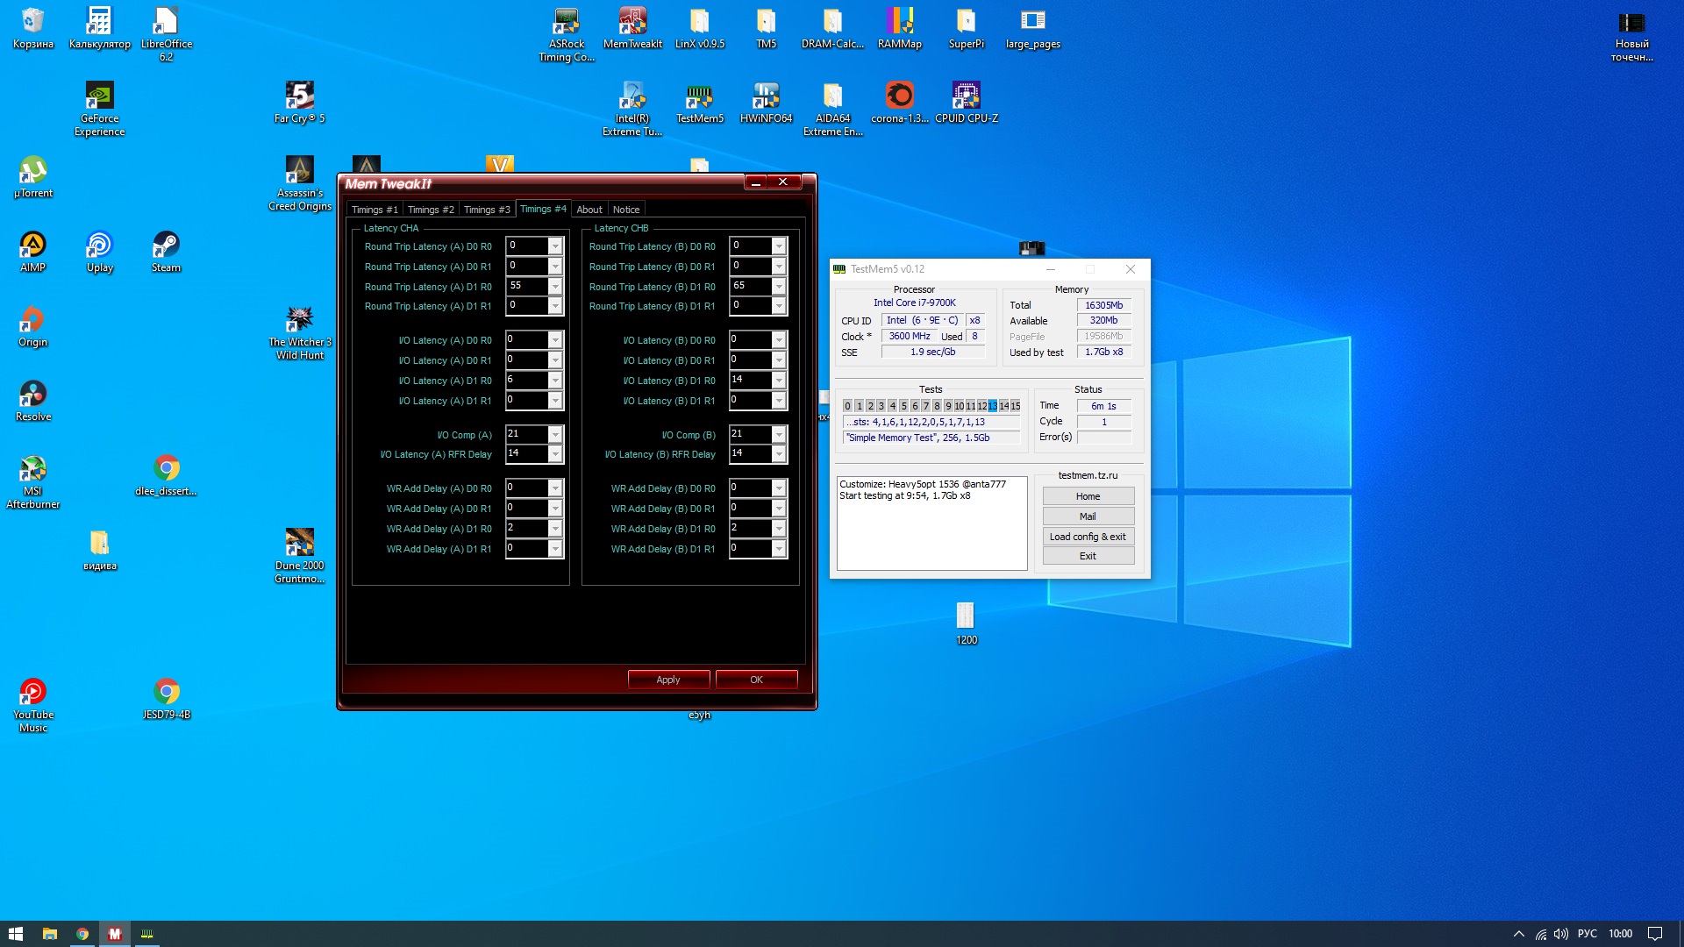Open WR Add Delay (A) D1 R0 dropdown
Screen dimensions: 1684x947
pos(555,529)
